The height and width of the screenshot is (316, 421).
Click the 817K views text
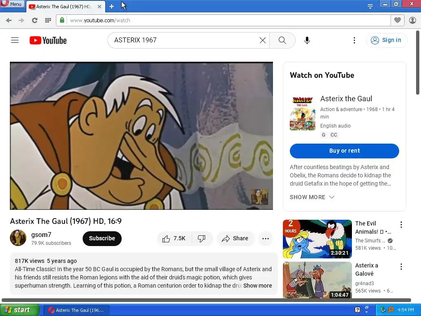tap(30, 261)
